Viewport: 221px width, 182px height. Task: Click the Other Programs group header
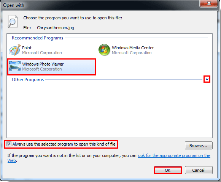(x=28, y=80)
